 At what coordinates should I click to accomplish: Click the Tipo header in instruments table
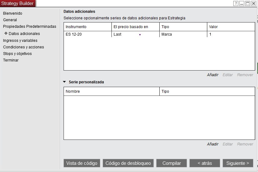pos(183,27)
